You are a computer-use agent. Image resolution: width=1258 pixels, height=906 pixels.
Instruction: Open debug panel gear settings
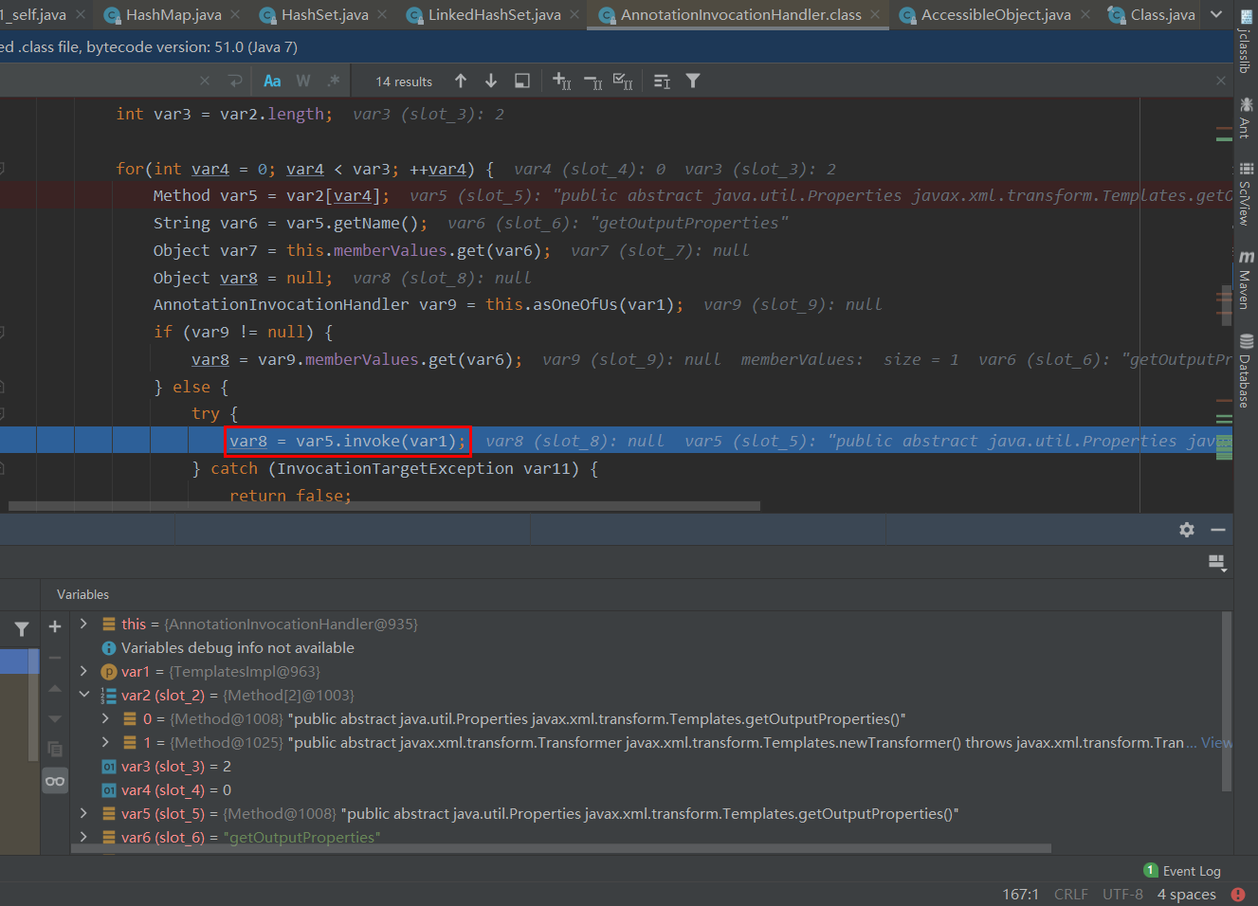[1187, 530]
